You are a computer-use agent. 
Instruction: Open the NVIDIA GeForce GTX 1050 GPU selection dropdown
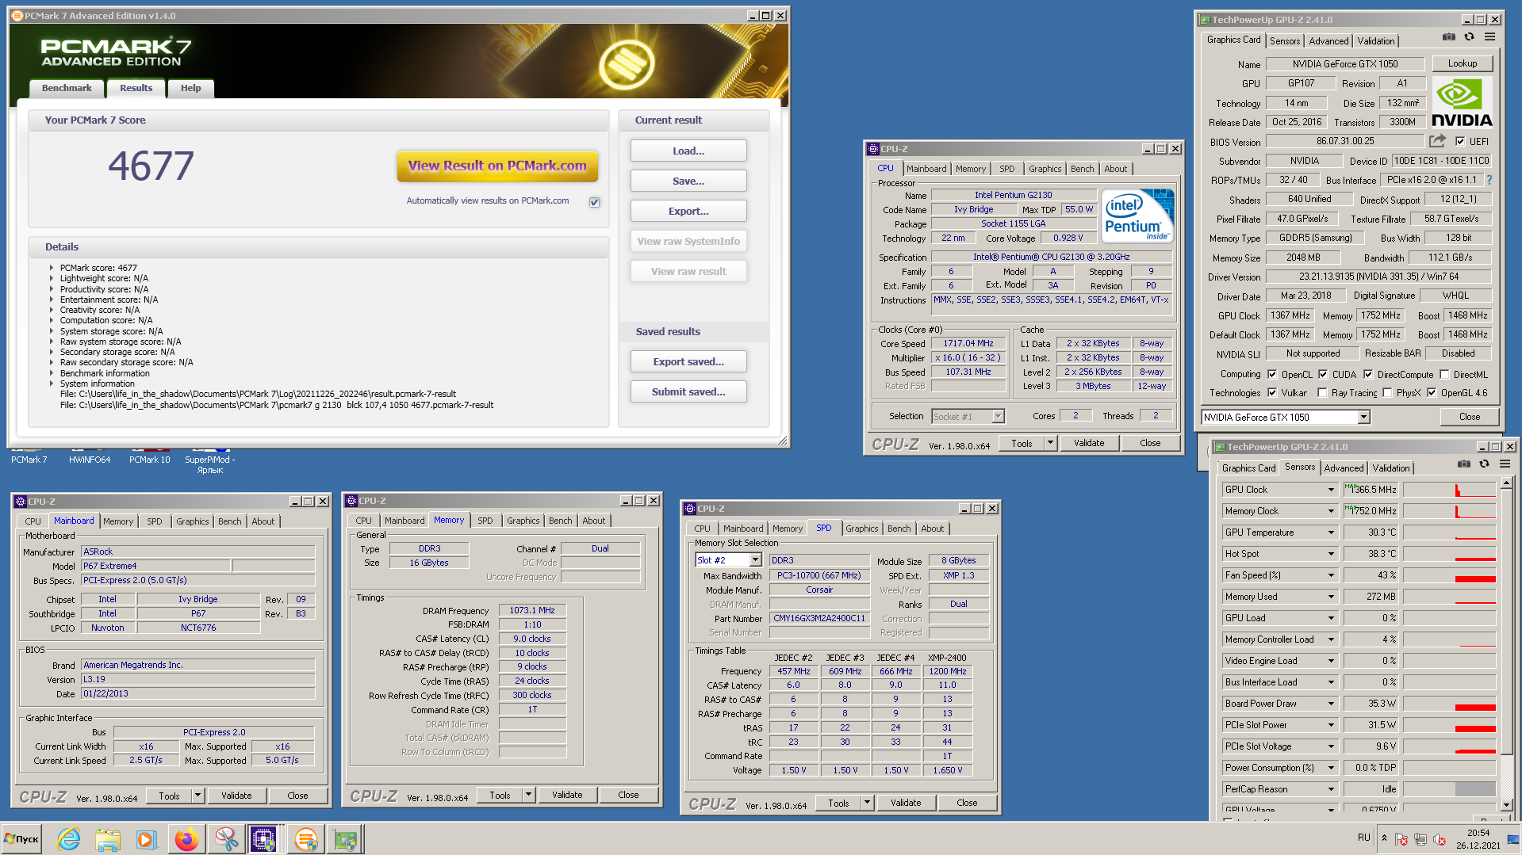(x=1363, y=418)
